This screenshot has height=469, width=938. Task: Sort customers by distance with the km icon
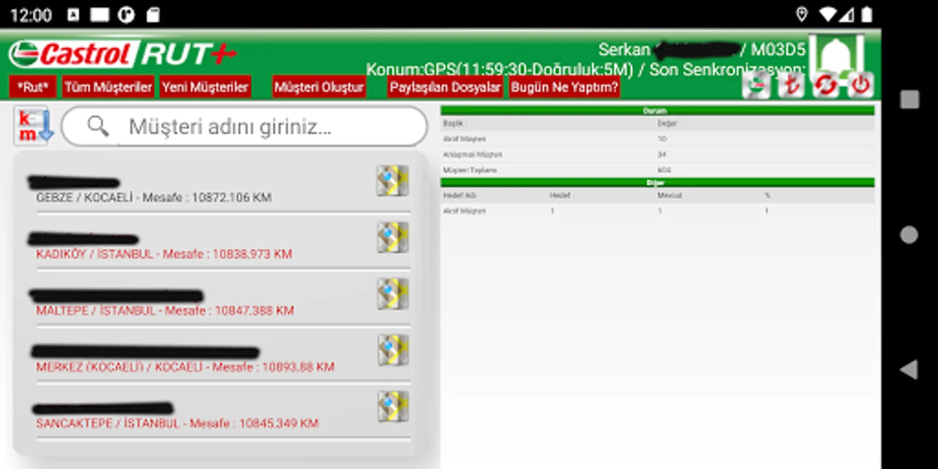point(34,126)
